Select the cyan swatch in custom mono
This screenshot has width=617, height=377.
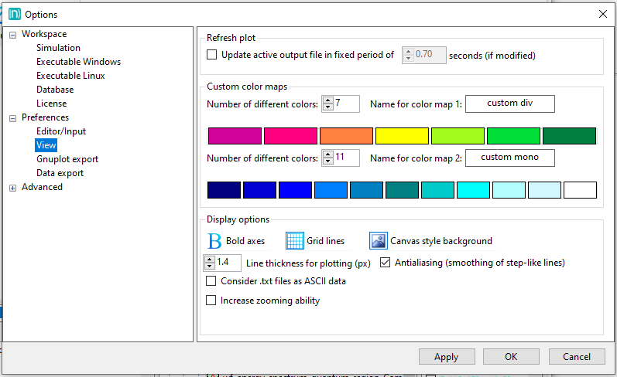(473, 190)
